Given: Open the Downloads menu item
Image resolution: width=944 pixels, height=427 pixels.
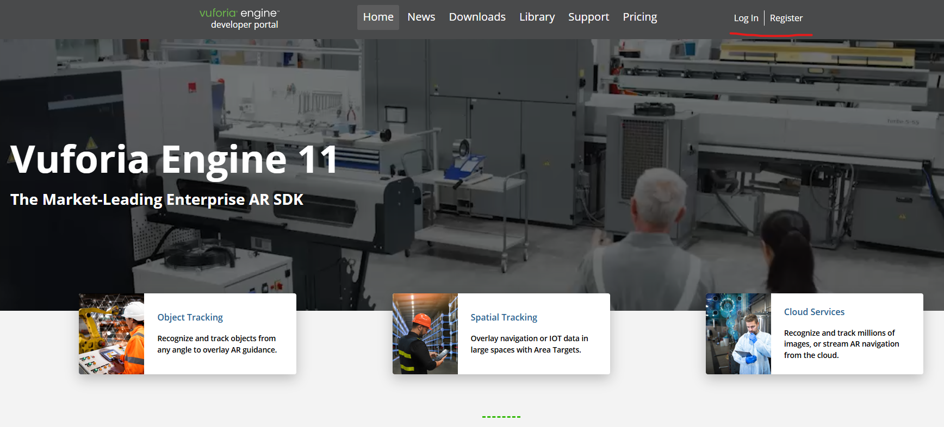Looking at the screenshot, I should pos(477,17).
